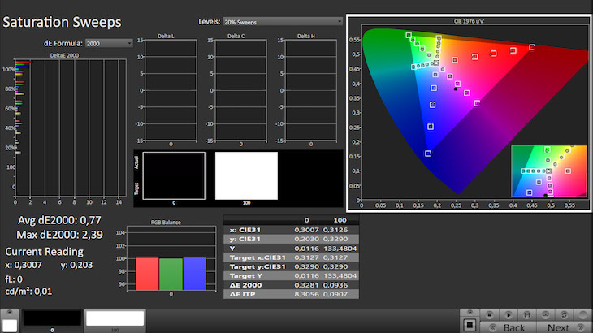Click the continuous read infinity icon

coord(545,314)
